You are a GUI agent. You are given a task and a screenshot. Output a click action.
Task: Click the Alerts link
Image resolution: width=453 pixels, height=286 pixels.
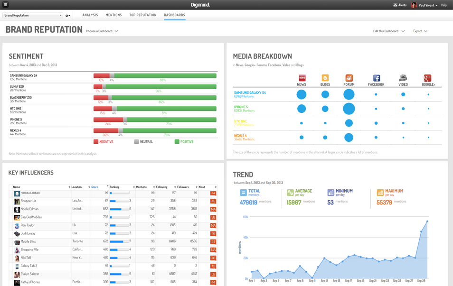pyautogui.click(x=402, y=5)
